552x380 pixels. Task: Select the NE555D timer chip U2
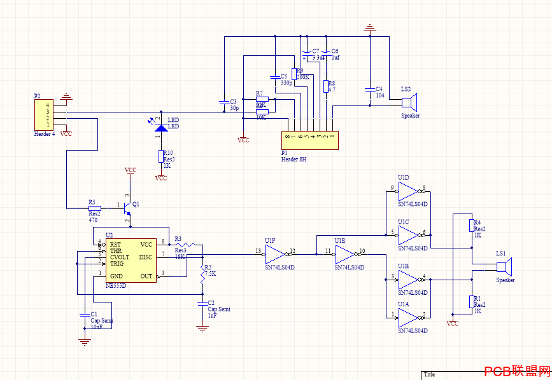(131, 261)
